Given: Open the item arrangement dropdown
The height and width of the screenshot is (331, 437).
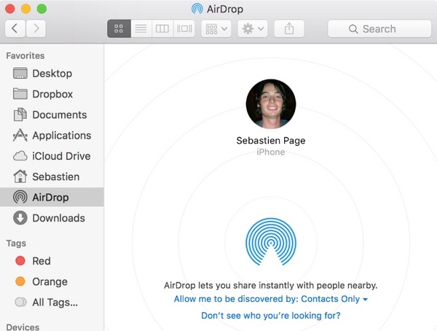Looking at the screenshot, I should click(216, 28).
